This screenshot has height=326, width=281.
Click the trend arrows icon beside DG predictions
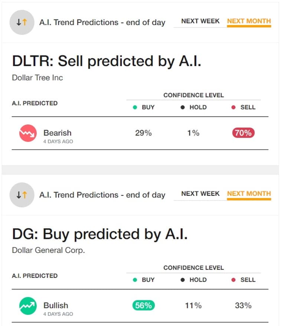(x=22, y=195)
